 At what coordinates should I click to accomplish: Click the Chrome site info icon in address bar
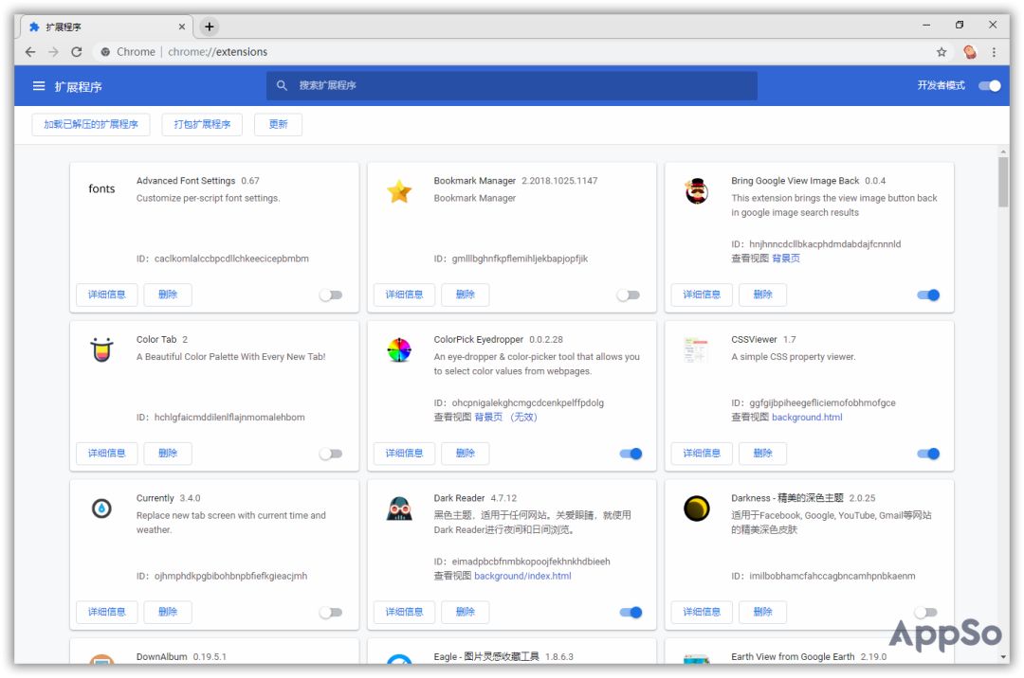(105, 51)
